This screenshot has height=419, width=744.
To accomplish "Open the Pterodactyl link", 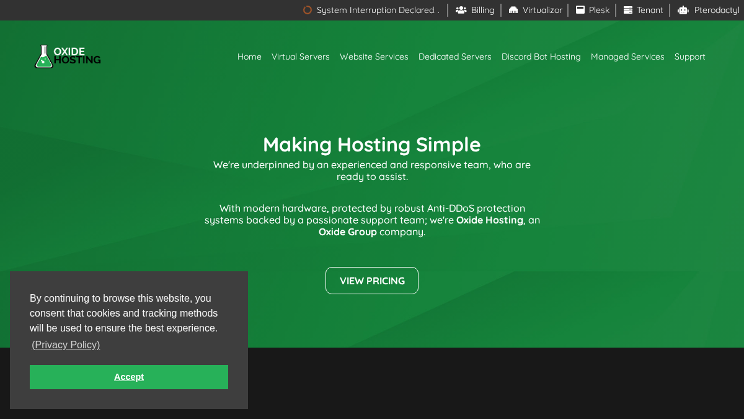I will tap(717, 10).
